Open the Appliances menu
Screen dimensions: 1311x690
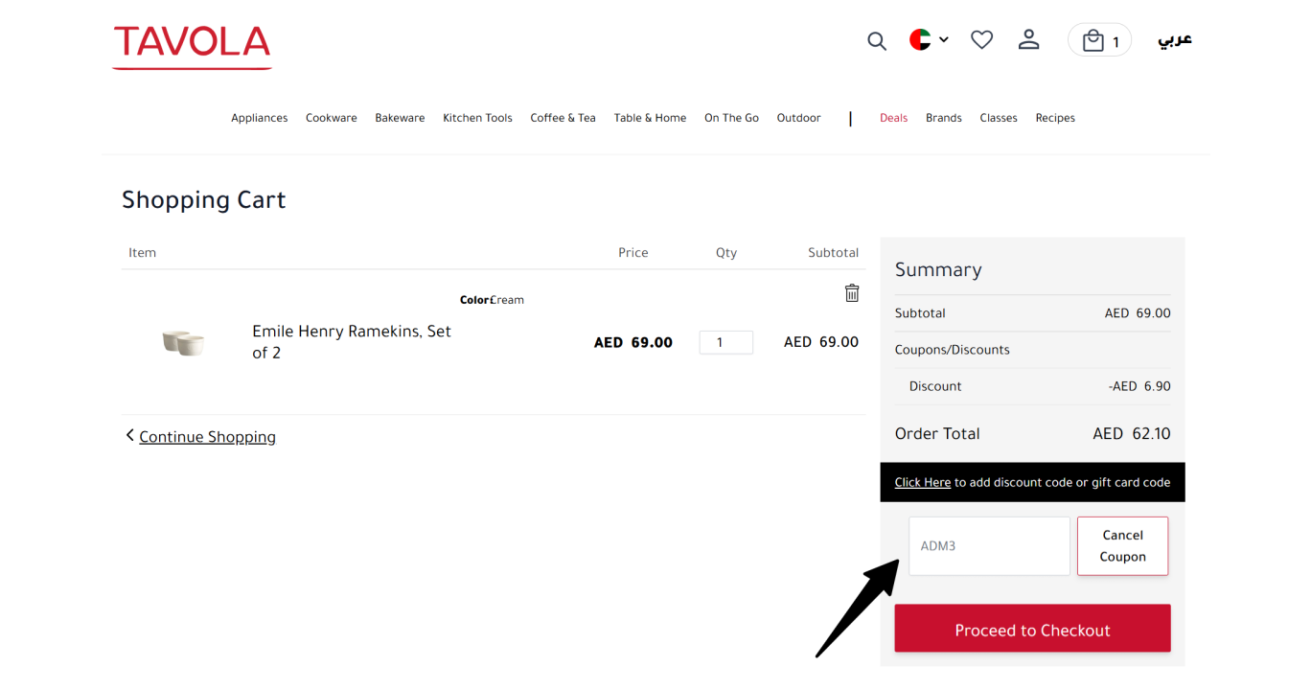pos(260,118)
